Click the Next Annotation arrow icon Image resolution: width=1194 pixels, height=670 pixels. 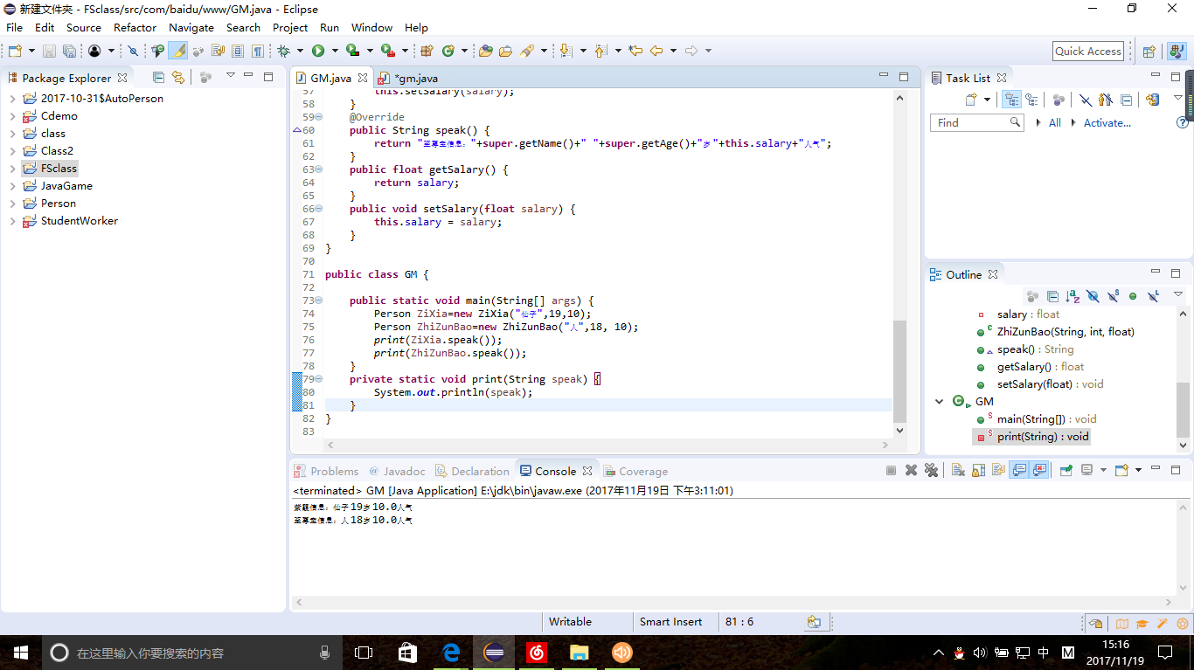click(x=566, y=52)
